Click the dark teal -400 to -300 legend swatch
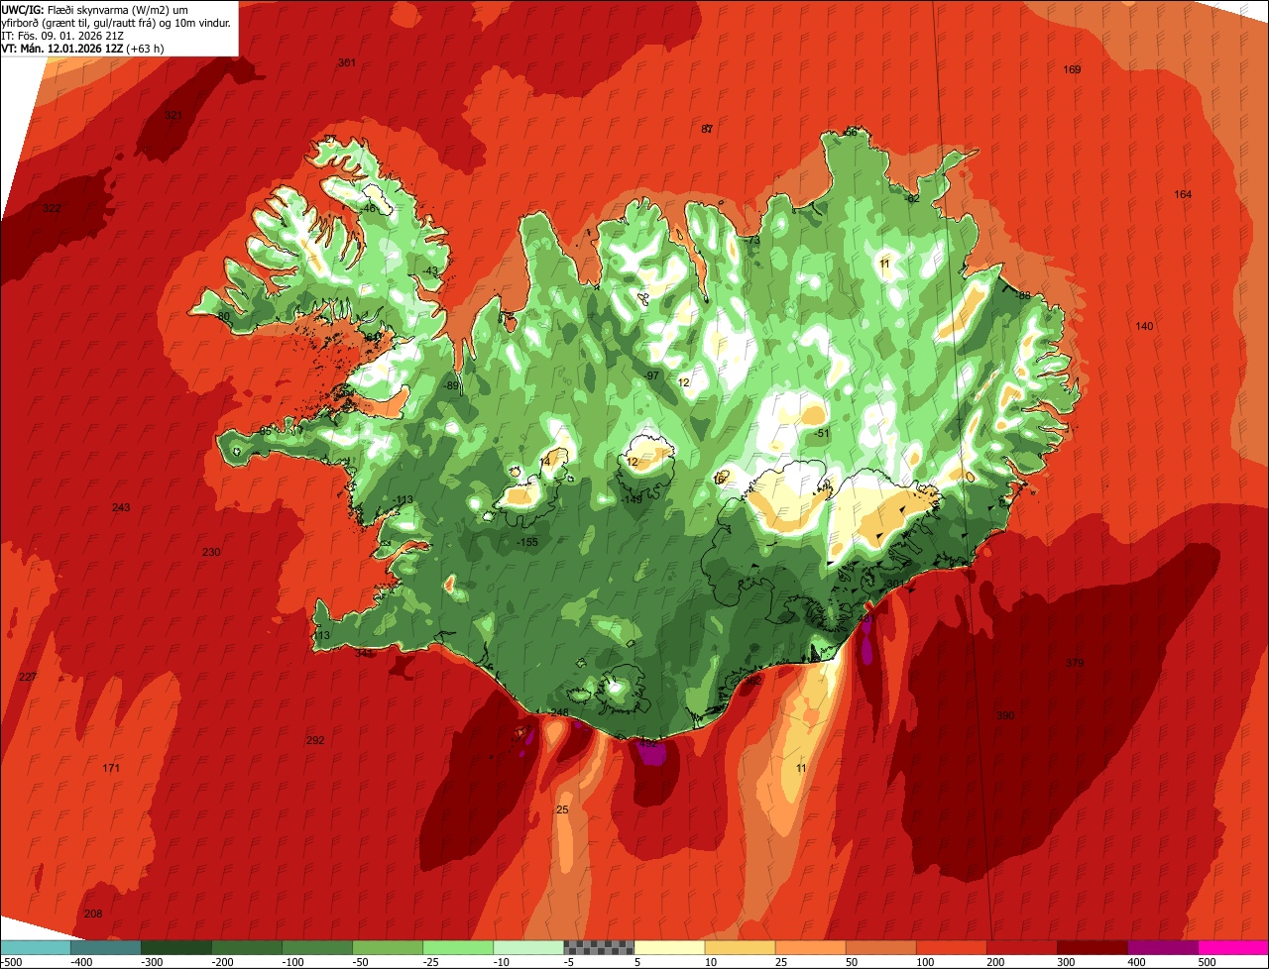This screenshot has height=969, width=1269. (x=106, y=948)
